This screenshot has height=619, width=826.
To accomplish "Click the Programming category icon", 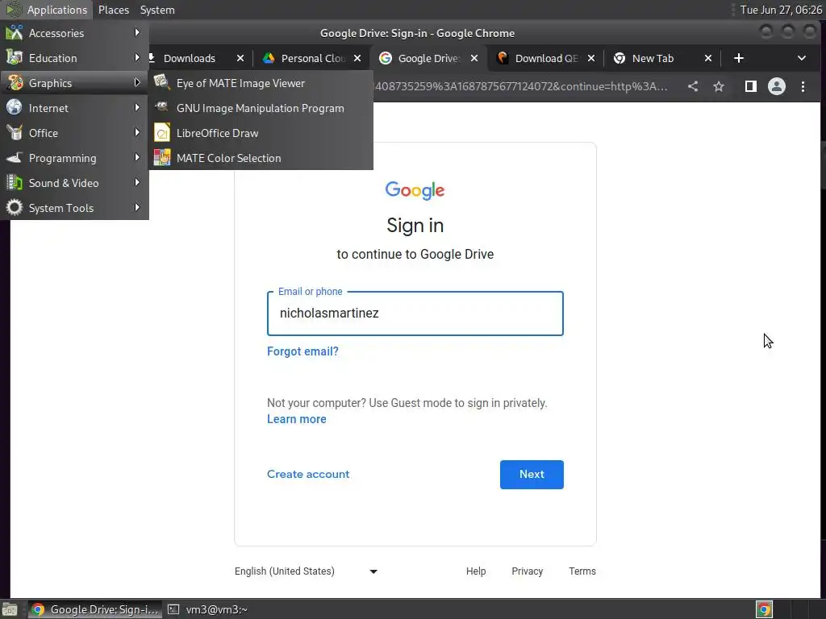I will coord(15,158).
